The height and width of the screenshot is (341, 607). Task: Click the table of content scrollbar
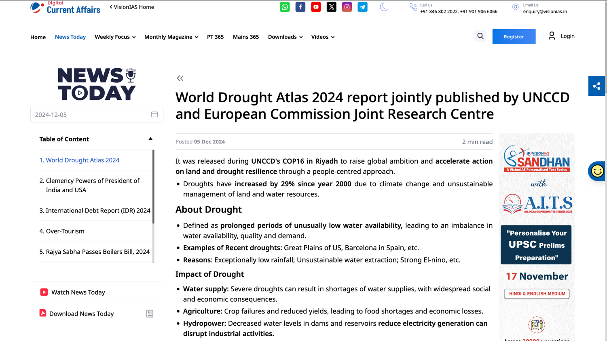click(153, 187)
